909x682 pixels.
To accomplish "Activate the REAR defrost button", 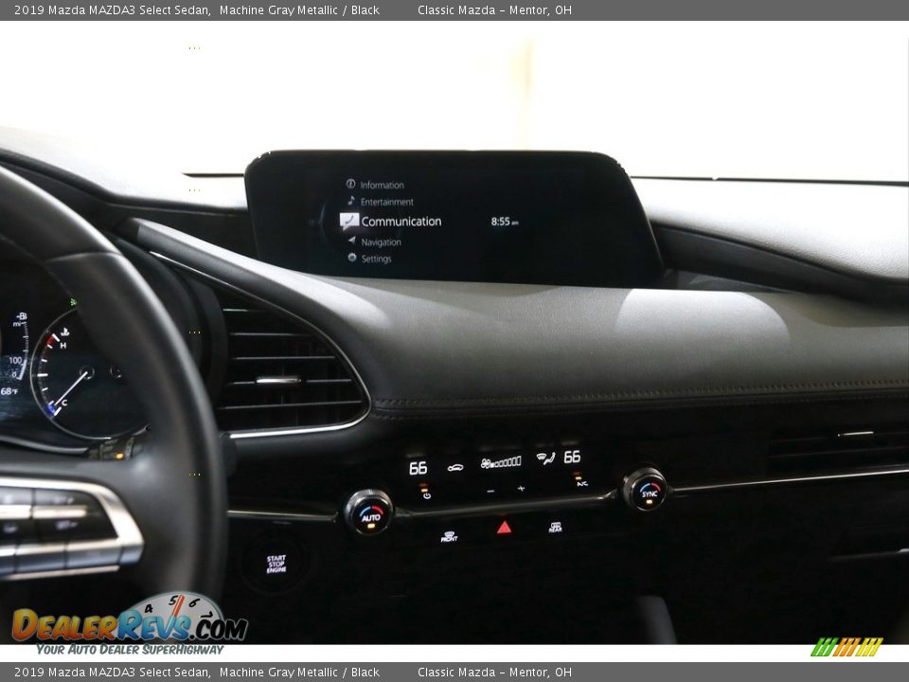I will [x=556, y=527].
